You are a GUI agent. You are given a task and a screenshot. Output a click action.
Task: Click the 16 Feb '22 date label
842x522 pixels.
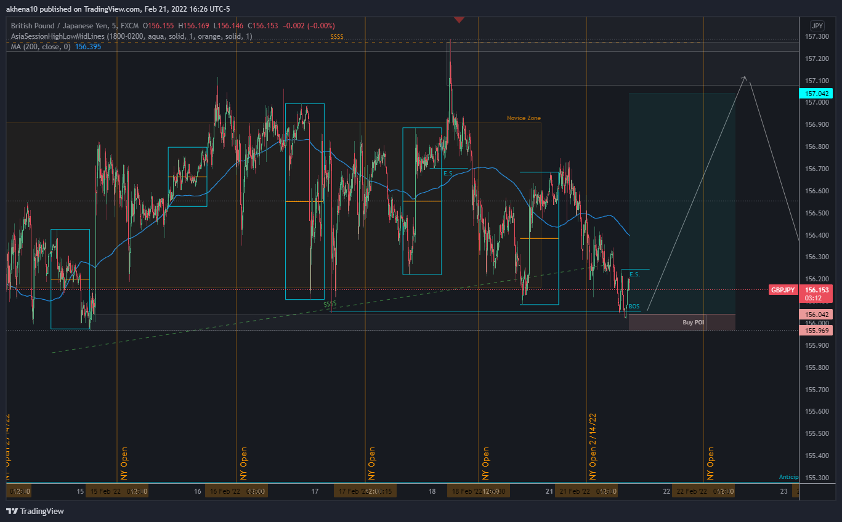click(x=225, y=492)
